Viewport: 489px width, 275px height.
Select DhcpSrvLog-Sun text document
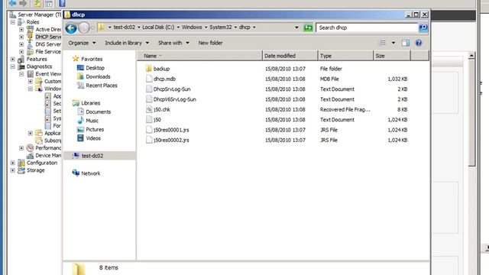(172, 89)
